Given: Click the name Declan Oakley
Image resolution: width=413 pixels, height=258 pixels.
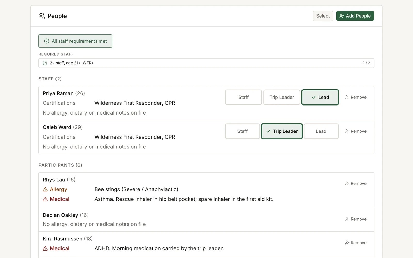Looking at the screenshot, I should click(x=60, y=215).
